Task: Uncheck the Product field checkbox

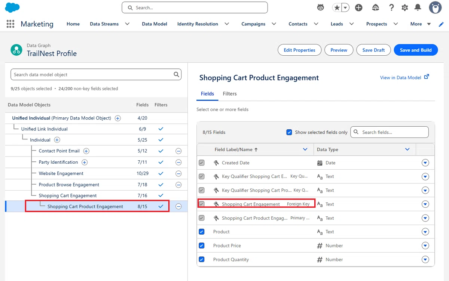Action: [202, 232]
